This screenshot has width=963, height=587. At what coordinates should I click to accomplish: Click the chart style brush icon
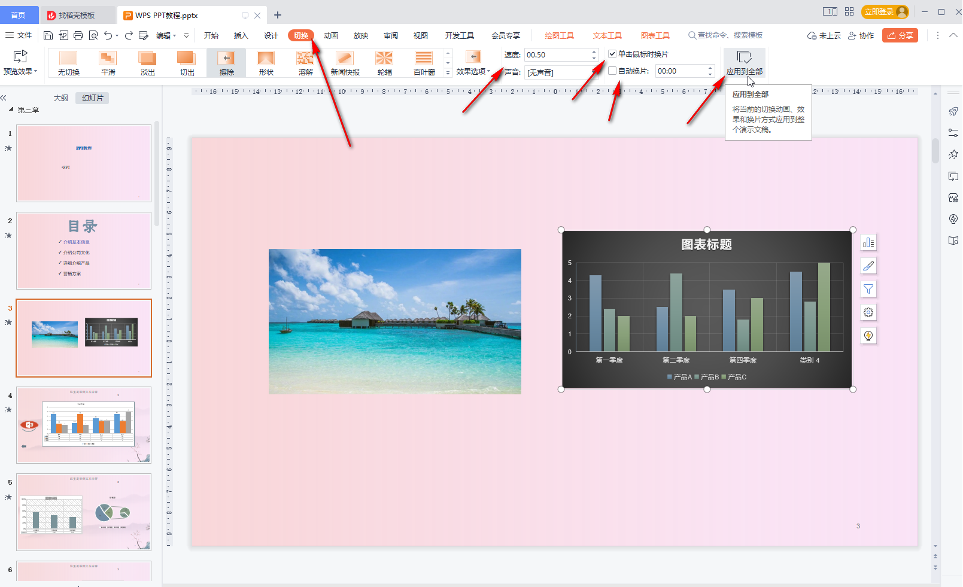(868, 266)
